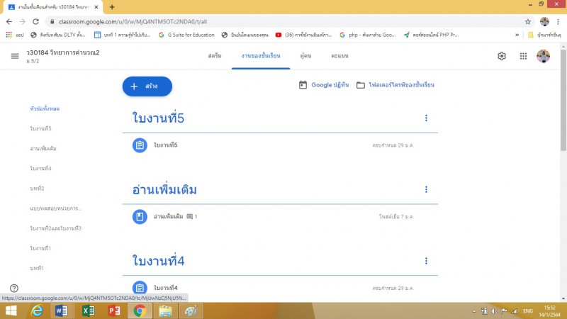Screen dimensions: 567x319
Task: Click the help question mark icon
Action: pos(14,288)
